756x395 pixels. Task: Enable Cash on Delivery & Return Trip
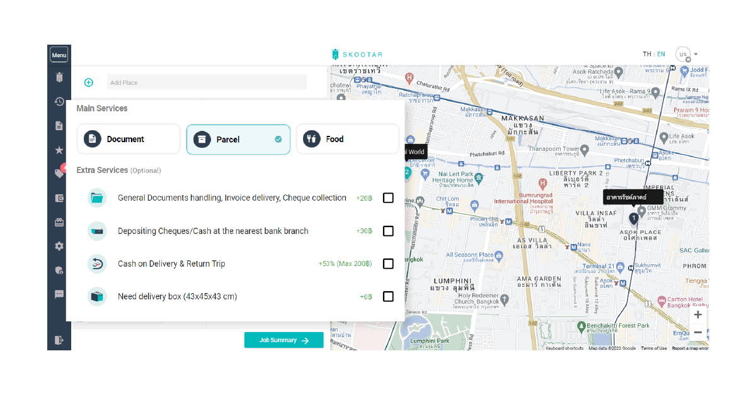(x=388, y=264)
